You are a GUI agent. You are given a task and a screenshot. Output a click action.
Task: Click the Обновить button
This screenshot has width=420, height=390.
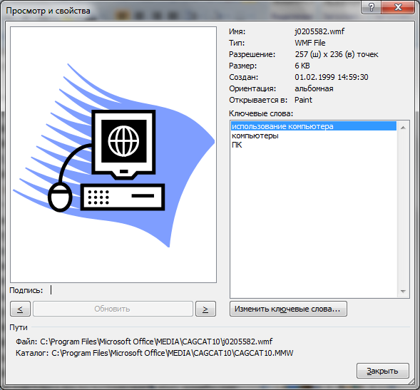(x=113, y=309)
